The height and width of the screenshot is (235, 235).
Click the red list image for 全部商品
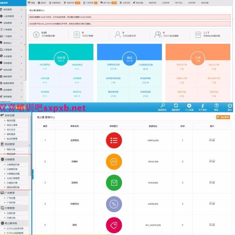[114, 140]
